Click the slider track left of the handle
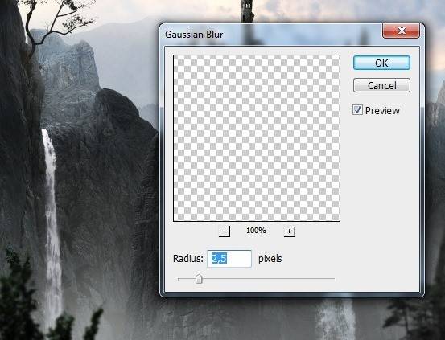The image size is (445, 340). pyautogui.click(x=187, y=279)
